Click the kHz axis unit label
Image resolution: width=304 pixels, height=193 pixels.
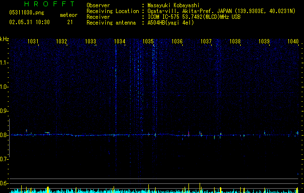pyautogui.click(x=4, y=39)
